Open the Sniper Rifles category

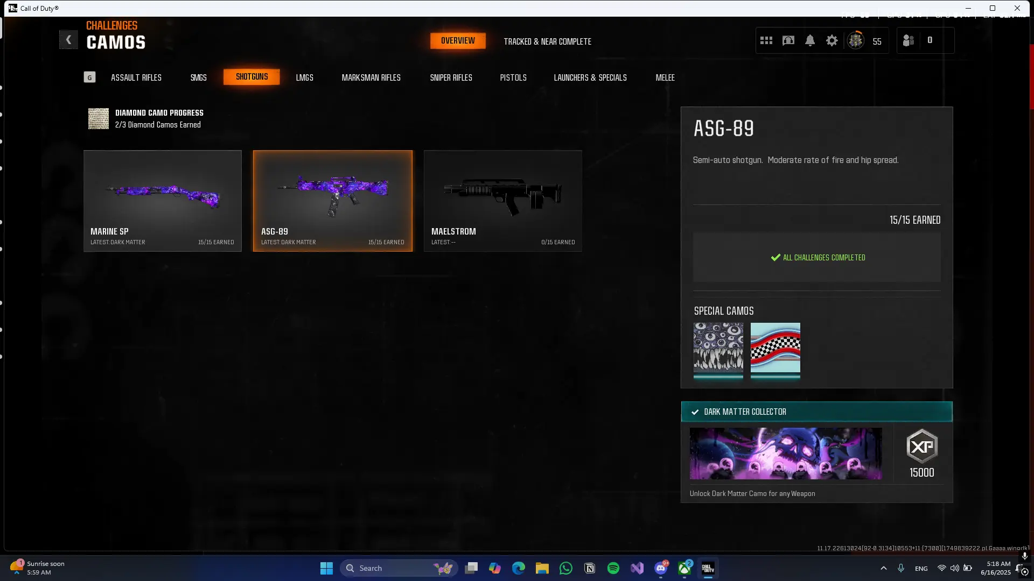(451, 77)
